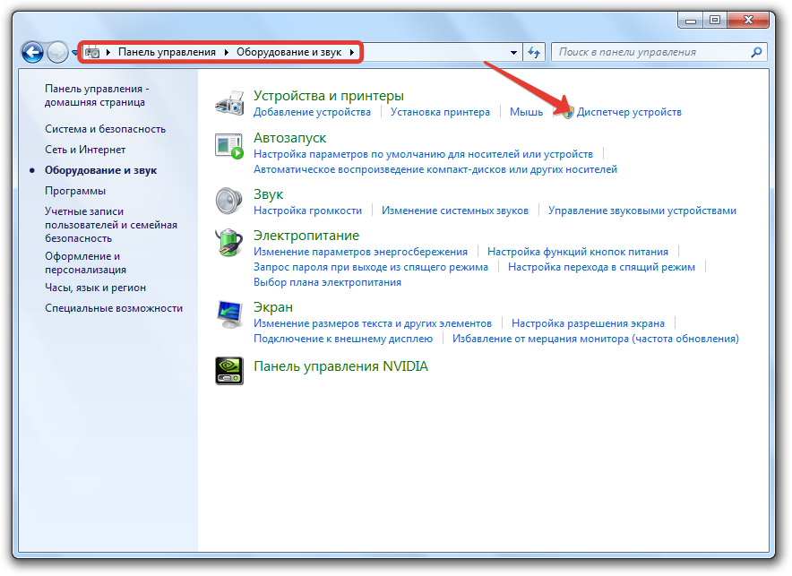792x576 pixels.
Task: Expand arrow after Оборудование и звук breadcrumb
Action: [352, 52]
